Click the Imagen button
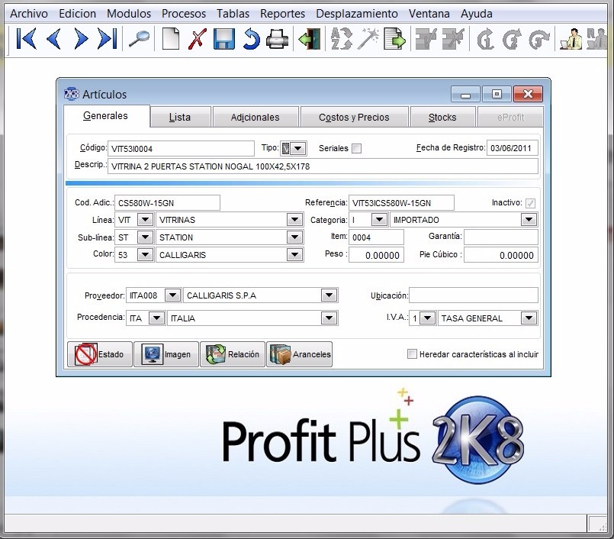The image size is (614, 539). [166, 353]
